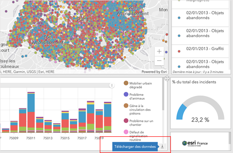Click the 75009 axis label
Viewport: 233px width, 153px height.
[x=14, y=138]
